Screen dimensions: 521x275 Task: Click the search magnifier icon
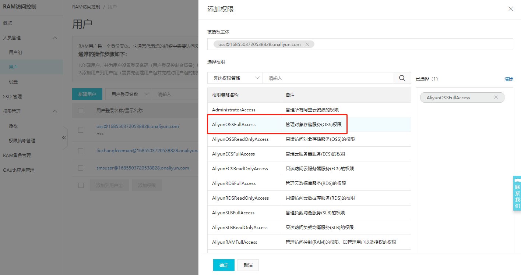[402, 78]
